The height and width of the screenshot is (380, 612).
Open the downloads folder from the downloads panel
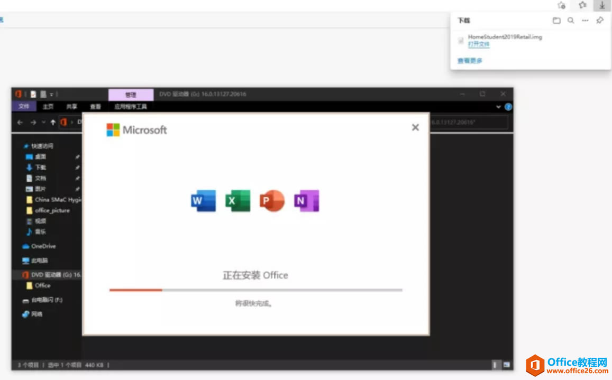(x=556, y=20)
